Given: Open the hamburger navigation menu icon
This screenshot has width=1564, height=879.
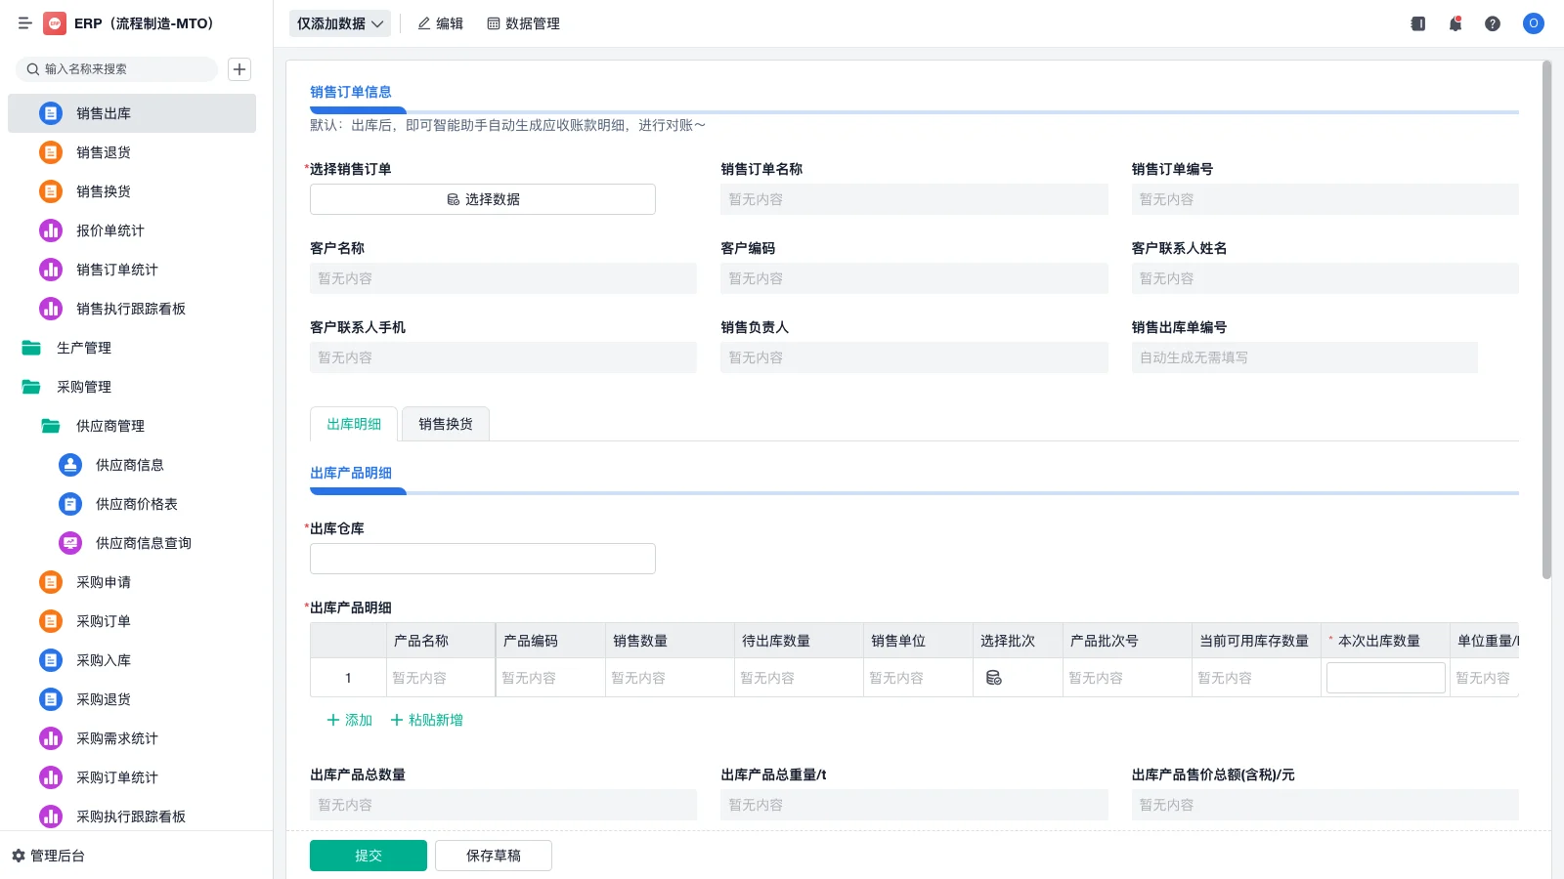Looking at the screenshot, I should point(25,23).
